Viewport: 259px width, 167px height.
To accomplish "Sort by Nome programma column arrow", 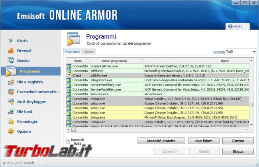I will 141,61.
